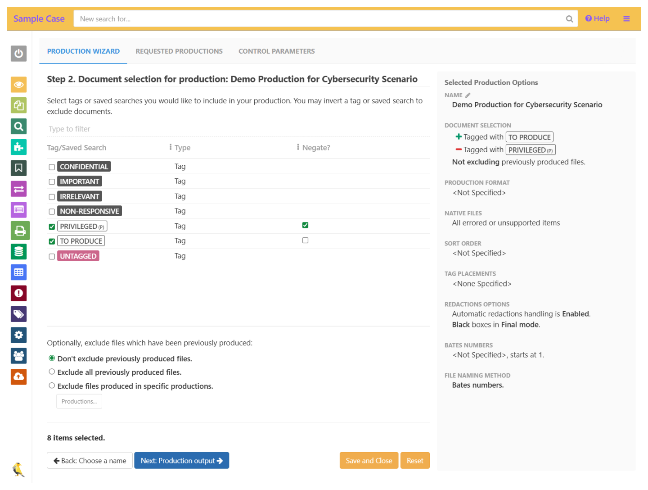Image resolution: width=648 pixels, height=490 pixels.
Task: Open the Negate column options menu
Action: tap(298, 147)
